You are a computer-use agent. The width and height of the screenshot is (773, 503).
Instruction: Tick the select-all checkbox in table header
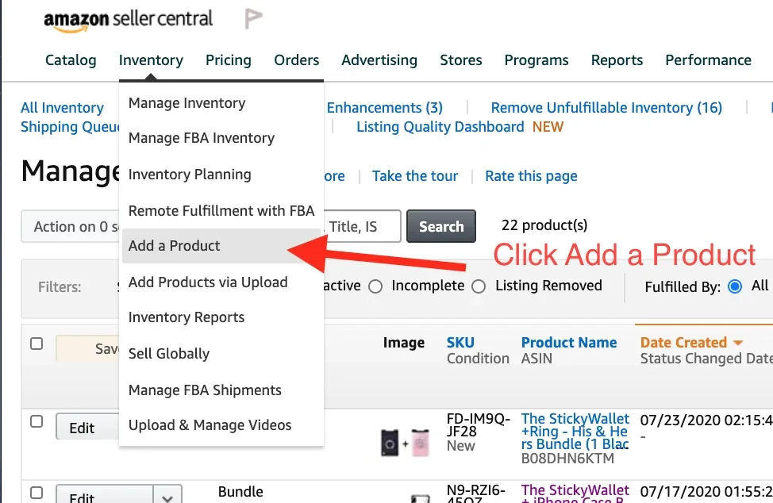click(37, 344)
